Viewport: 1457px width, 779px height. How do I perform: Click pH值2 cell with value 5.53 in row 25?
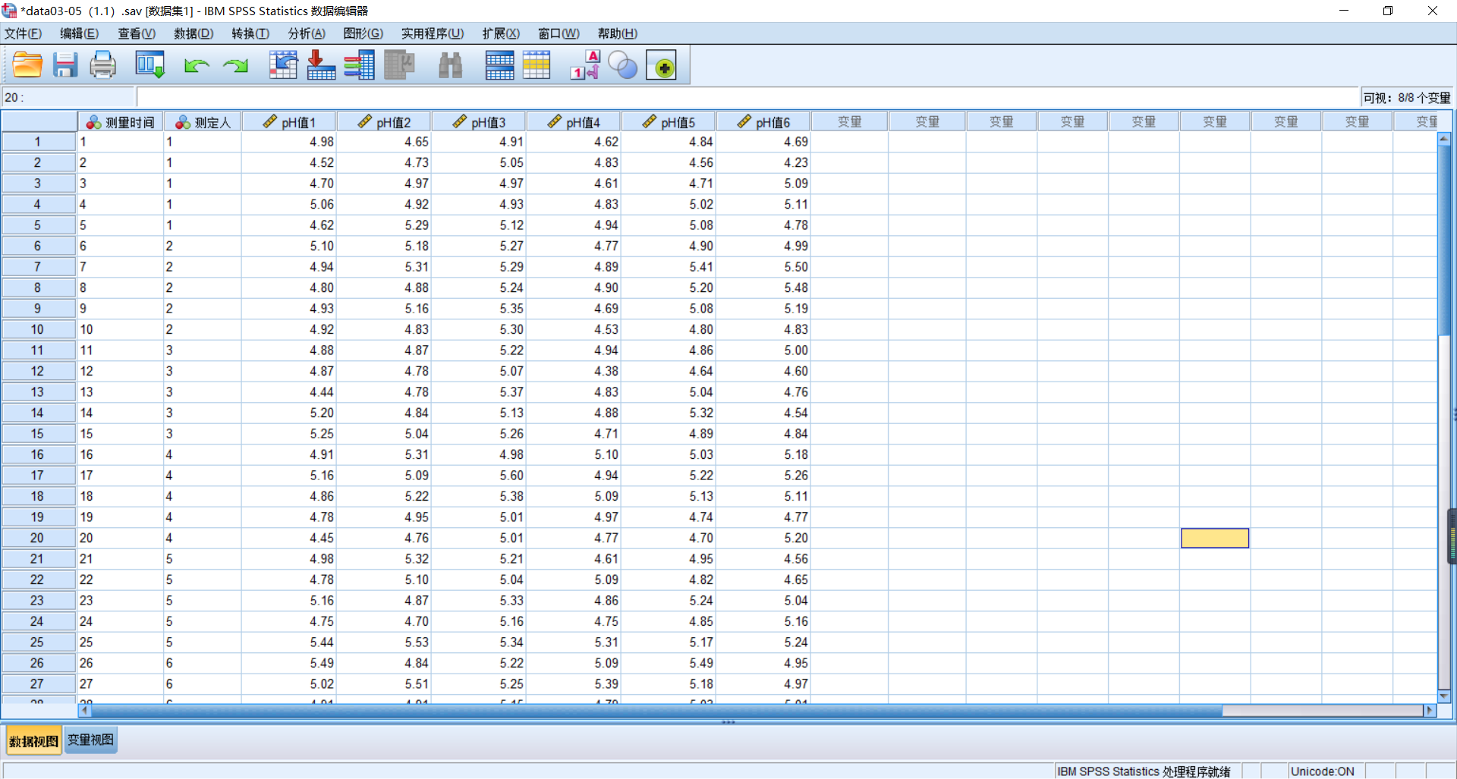pos(384,642)
